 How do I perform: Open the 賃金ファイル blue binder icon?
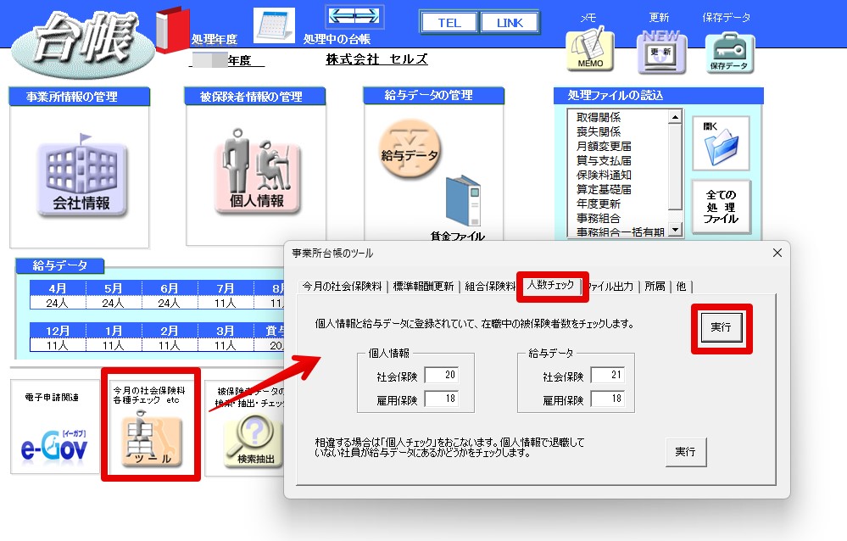click(463, 200)
